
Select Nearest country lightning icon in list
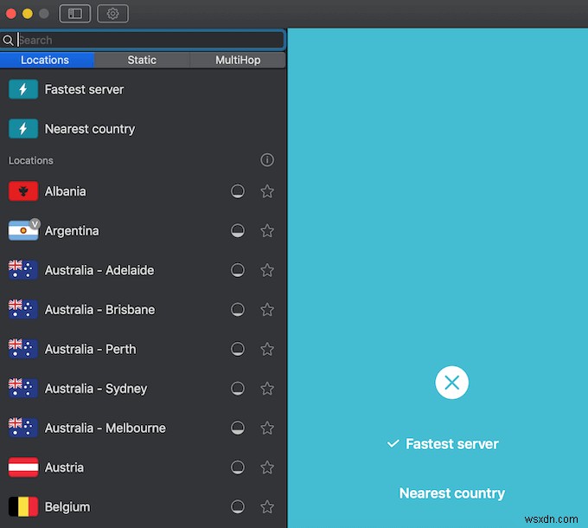23,129
